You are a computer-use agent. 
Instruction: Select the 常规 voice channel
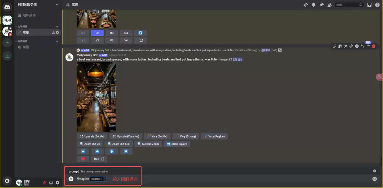point(26,47)
